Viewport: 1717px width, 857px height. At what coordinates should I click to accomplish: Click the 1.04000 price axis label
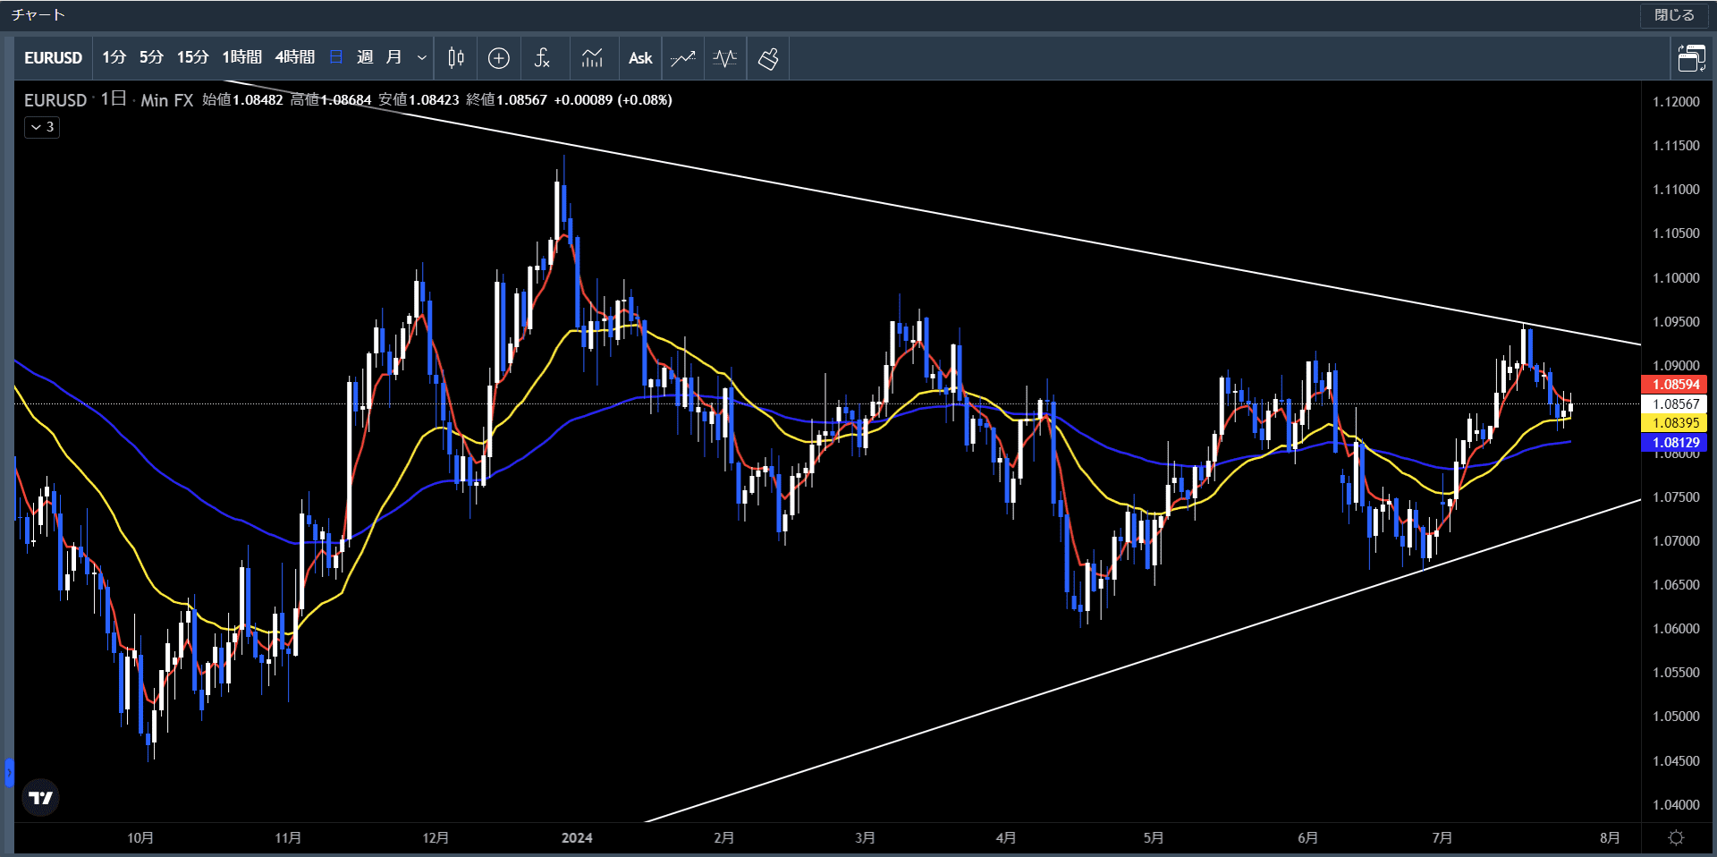(1676, 805)
